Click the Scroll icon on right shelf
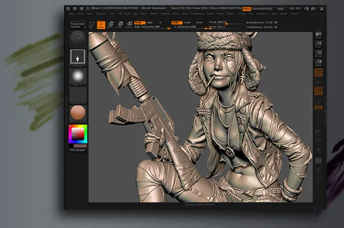 coord(318,35)
